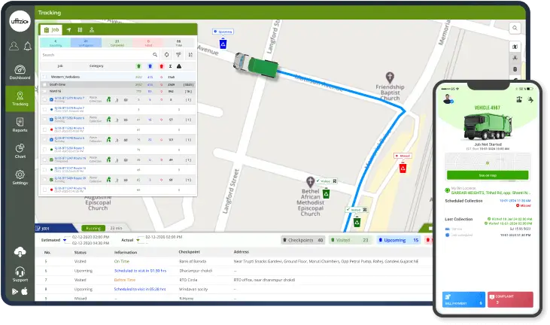This screenshot has width=550, height=325.
Task: Open the sort options in job panel
Action: (x=190, y=55)
